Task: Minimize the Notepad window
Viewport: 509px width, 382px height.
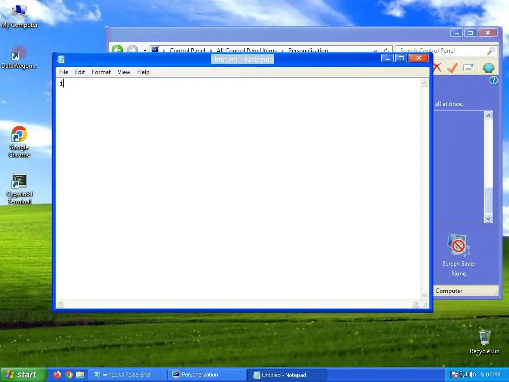Action: (x=387, y=58)
